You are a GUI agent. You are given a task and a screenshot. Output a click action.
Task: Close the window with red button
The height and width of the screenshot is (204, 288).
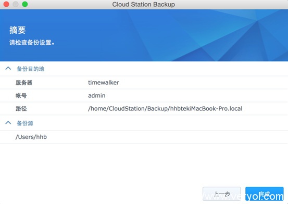[6, 4]
